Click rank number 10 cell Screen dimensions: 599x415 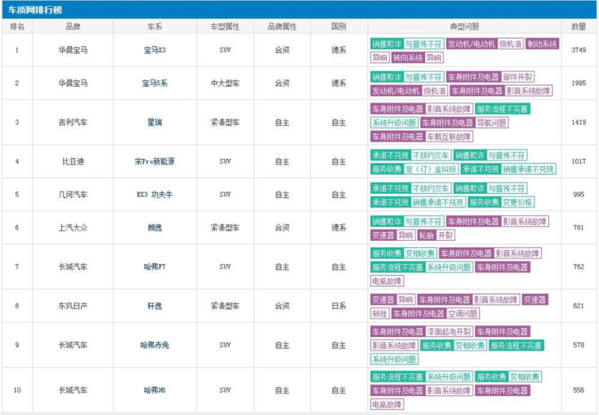(17, 390)
